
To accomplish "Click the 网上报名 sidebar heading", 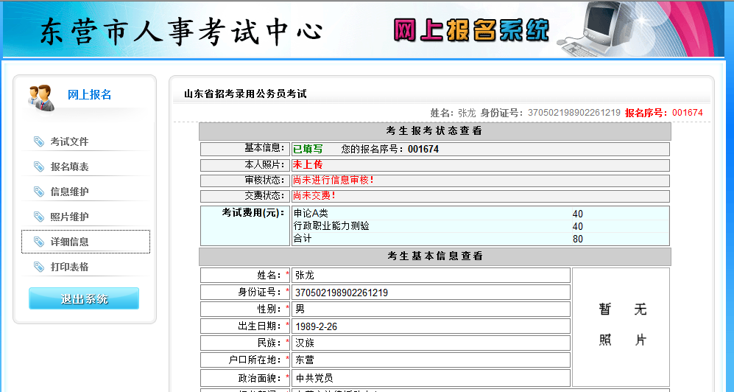I will (x=89, y=94).
